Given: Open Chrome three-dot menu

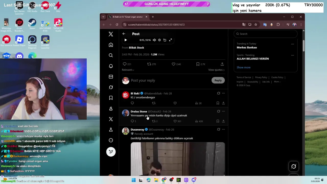Looking at the screenshot, I should tap(301, 25).
